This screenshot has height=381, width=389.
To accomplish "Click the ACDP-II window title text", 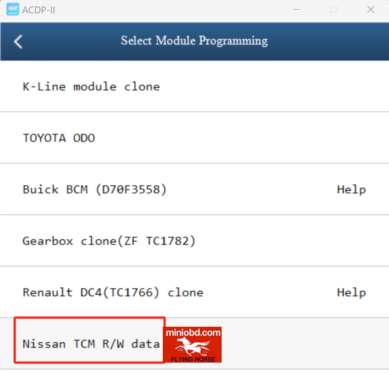I will pos(39,10).
